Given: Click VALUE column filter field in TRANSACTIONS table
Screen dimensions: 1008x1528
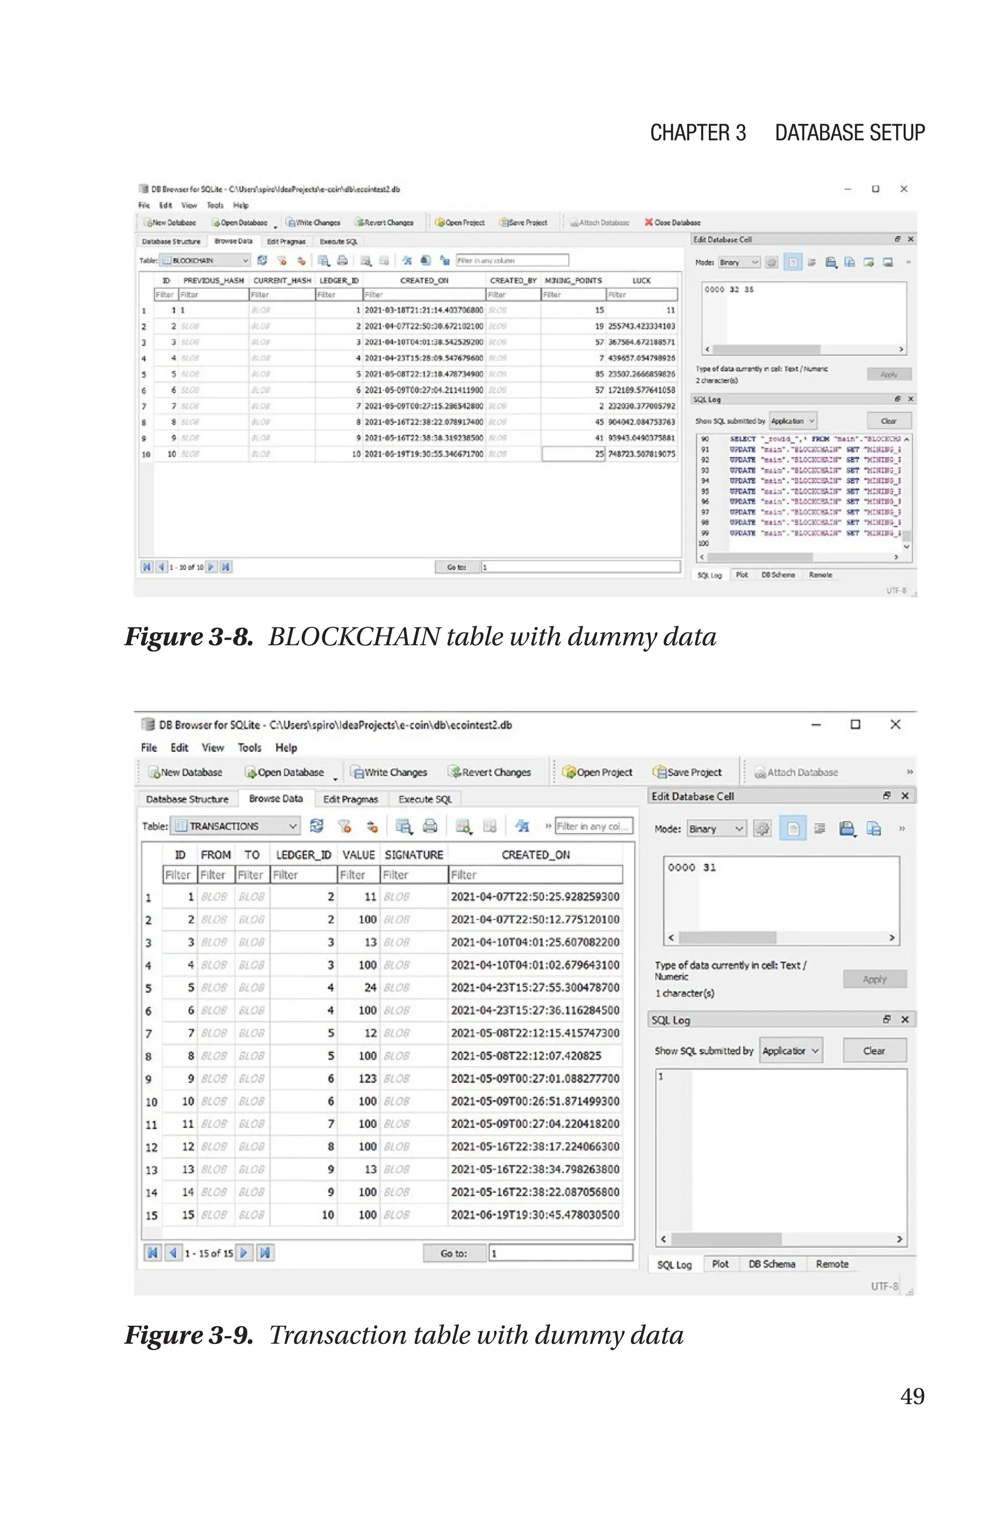Looking at the screenshot, I should pyautogui.click(x=358, y=874).
